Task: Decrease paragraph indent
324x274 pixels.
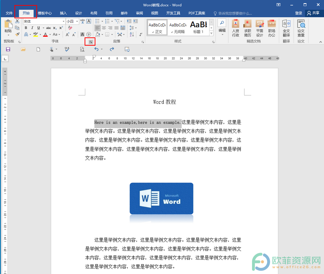Action: [x=129, y=21]
